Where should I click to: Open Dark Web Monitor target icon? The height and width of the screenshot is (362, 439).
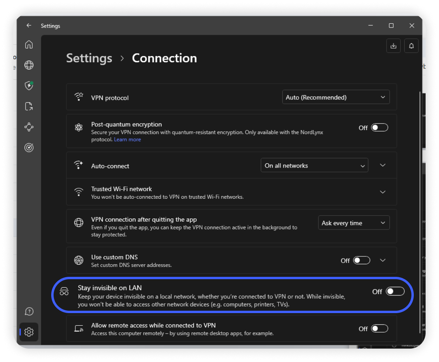pyautogui.click(x=29, y=147)
